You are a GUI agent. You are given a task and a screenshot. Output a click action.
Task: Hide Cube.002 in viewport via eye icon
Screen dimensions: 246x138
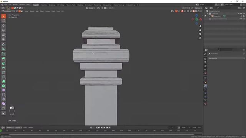coord(241,16)
